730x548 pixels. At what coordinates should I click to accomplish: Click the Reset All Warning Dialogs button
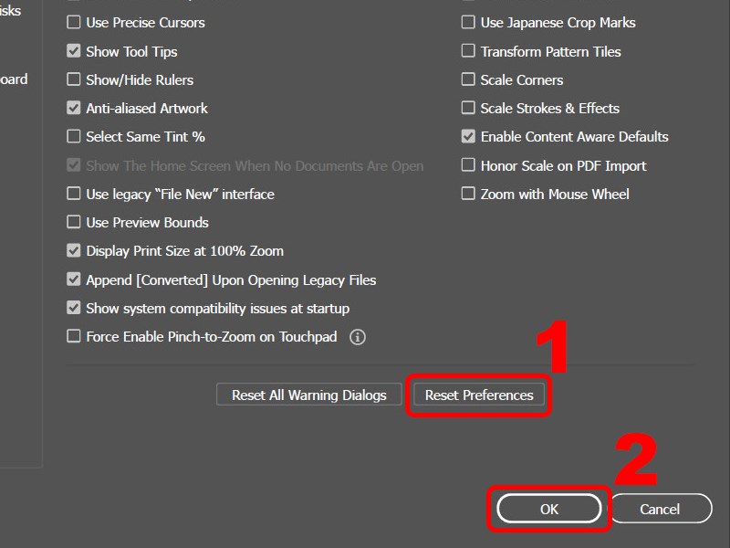pos(308,394)
